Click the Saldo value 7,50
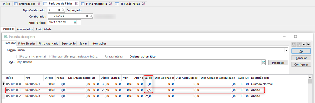 pos(150,90)
